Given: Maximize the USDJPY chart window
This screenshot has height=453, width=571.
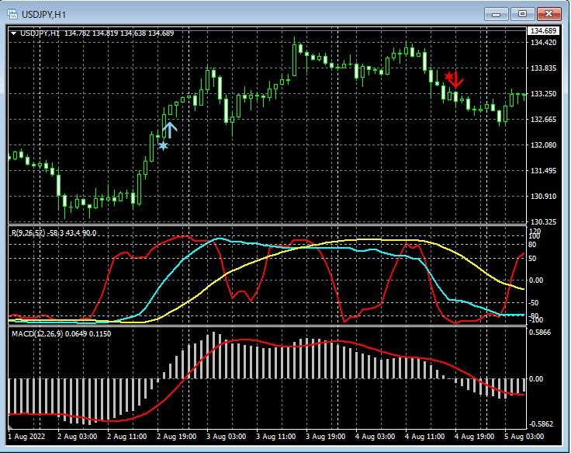Looking at the screenshot, I should (523, 13).
